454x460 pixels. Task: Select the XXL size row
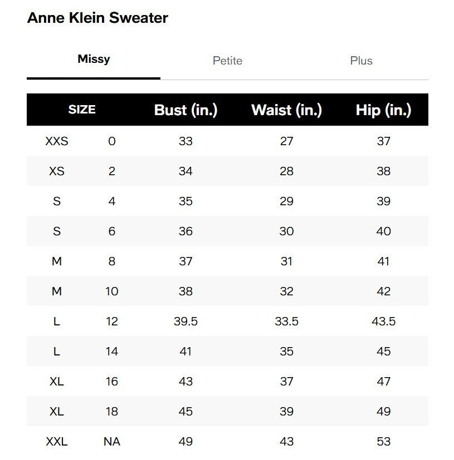[x=57, y=441]
